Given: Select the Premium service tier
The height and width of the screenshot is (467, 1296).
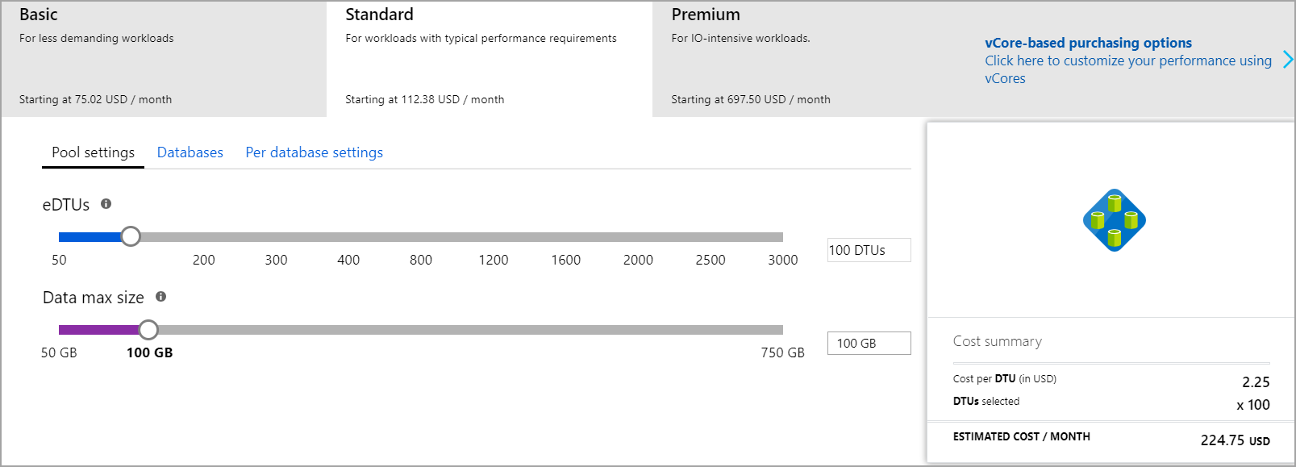Looking at the screenshot, I should click(x=815, y=59).
